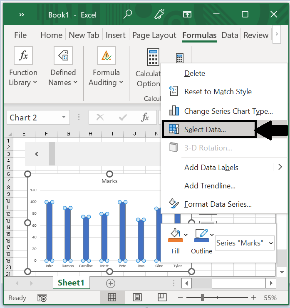Image resolution: width=290 pixels, height=308 pixels.
Task: Click the Function Library fx icon
Action: (x=23, y=55)
